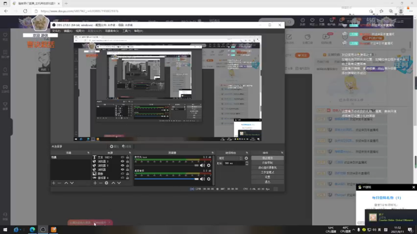Pop out the 场景 dock panel

coord(88,153)
